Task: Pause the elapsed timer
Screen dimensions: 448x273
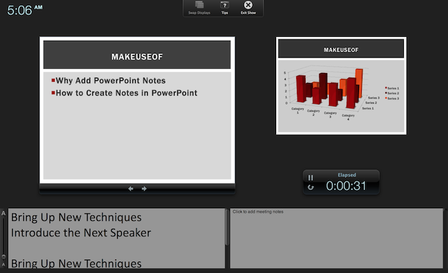Action: [x=310, y=178]
